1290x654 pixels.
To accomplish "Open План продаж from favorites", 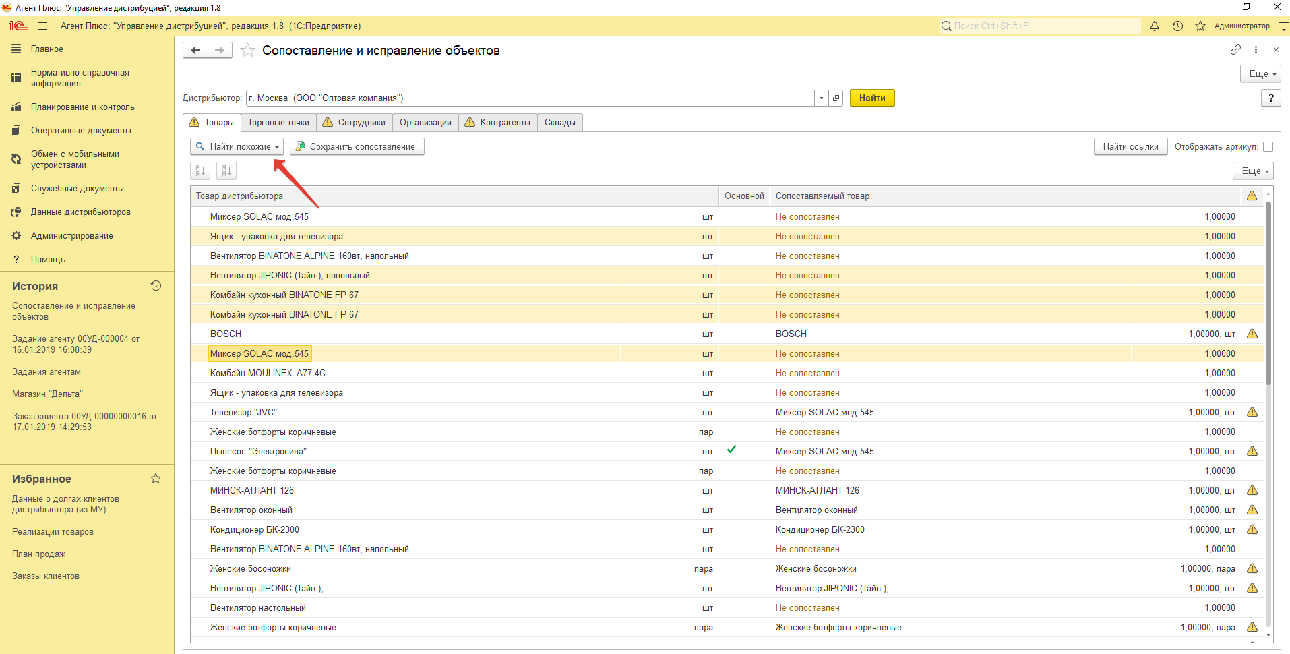I will 38,554.
